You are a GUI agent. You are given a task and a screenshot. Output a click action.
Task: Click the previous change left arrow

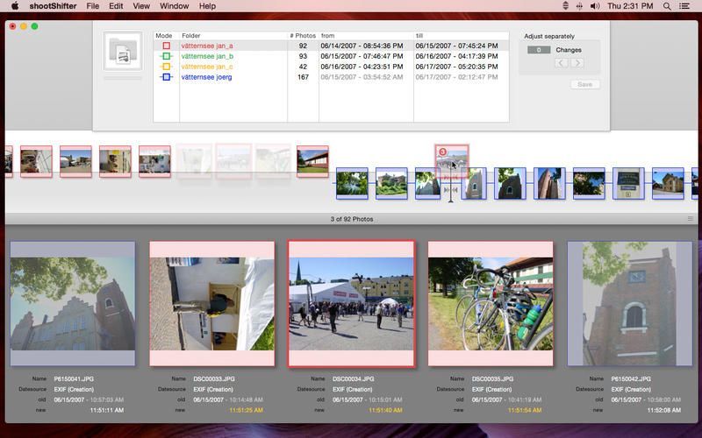[561, 63]
